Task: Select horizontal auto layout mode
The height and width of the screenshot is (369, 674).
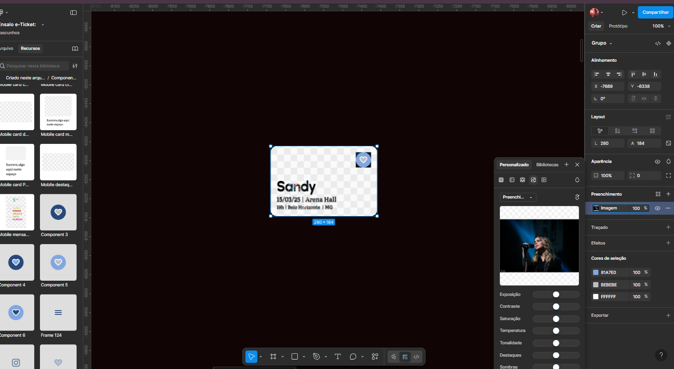Action: coord(635,131)
